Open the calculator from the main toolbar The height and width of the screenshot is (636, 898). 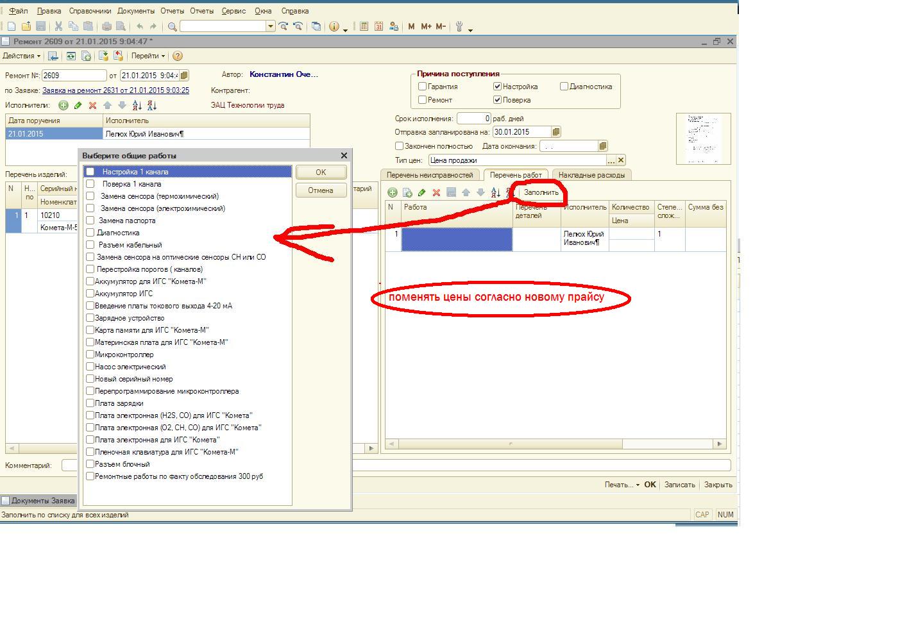364,26
